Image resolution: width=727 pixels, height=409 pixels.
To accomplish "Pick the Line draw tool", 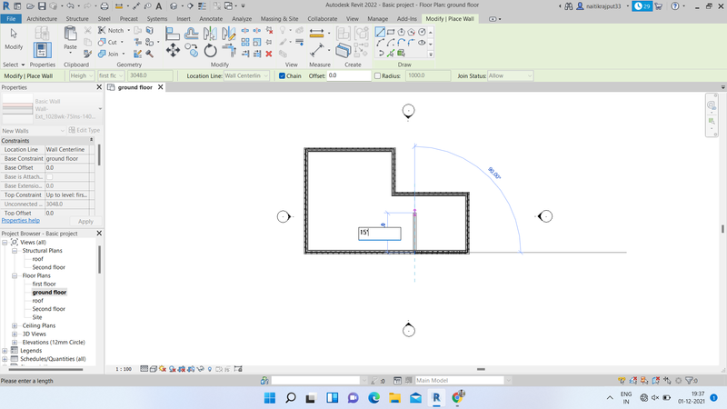I will [x=381, y=32].
